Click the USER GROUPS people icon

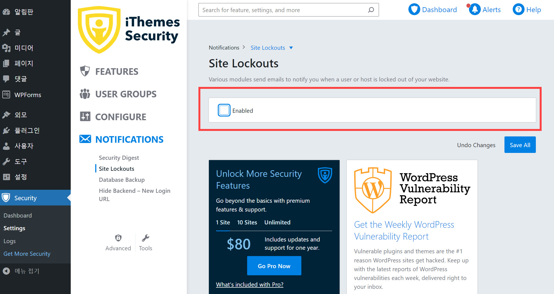84,94
